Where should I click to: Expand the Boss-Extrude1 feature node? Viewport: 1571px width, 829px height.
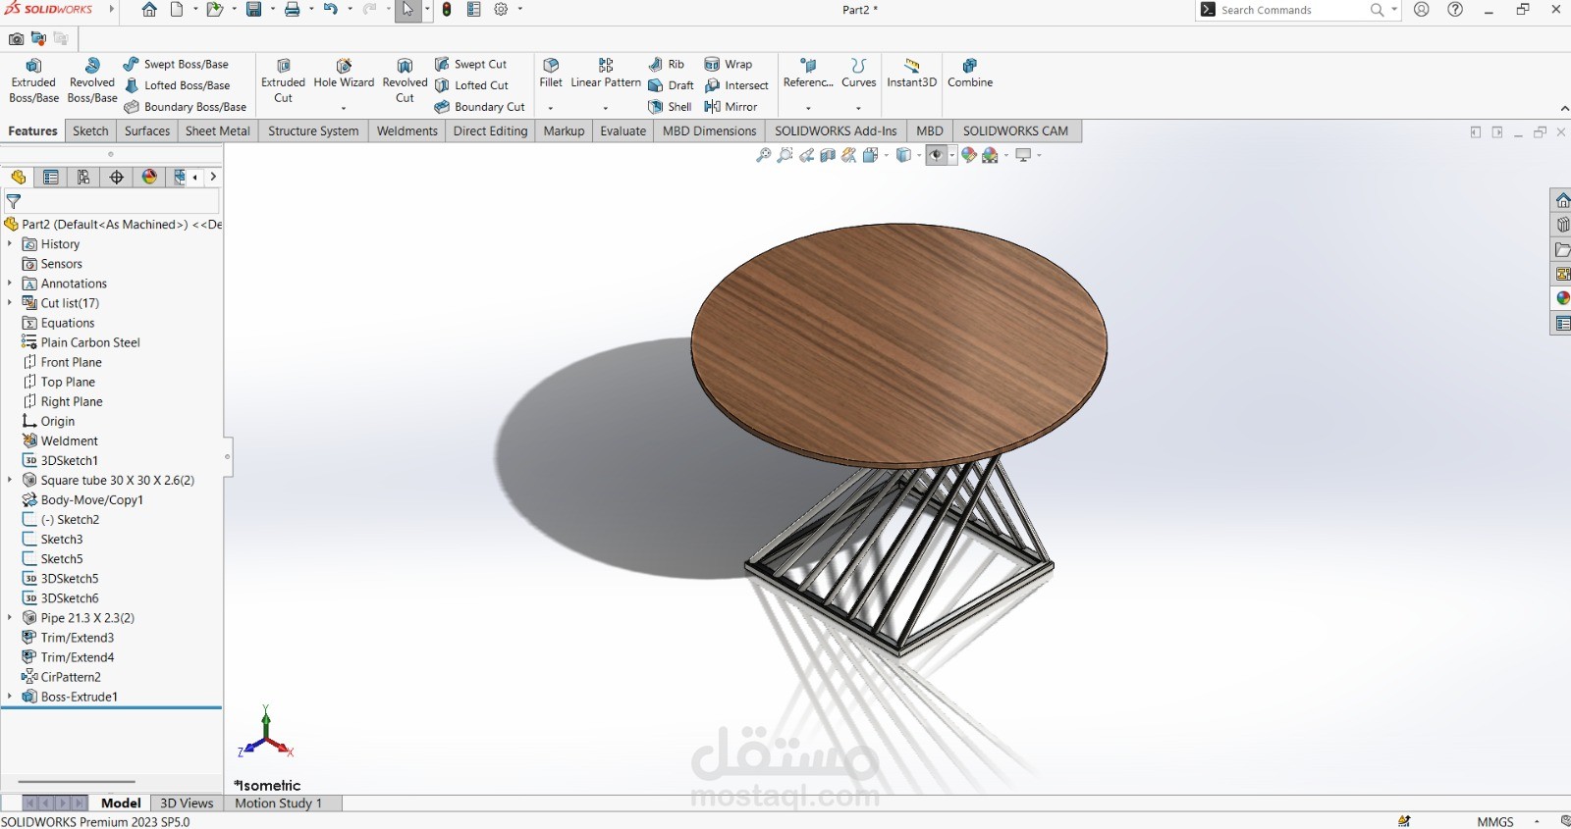10,696
